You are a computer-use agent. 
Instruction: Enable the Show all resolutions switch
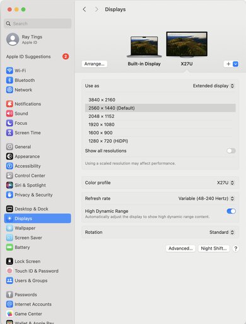(x=231, y=151)
